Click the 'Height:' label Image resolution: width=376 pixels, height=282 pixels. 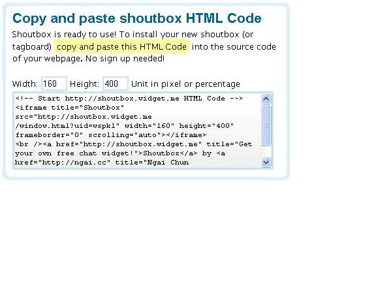click(x=84, y=84)
